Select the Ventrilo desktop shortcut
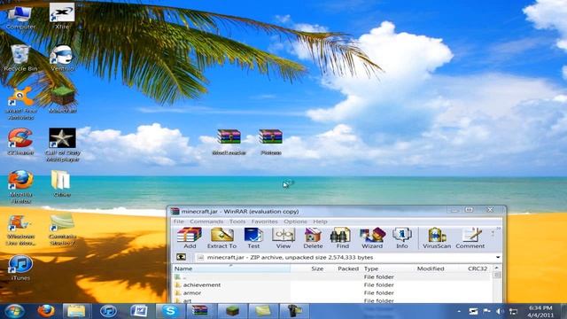Viewport: 567px width, 319px height. tap(62, 58)
